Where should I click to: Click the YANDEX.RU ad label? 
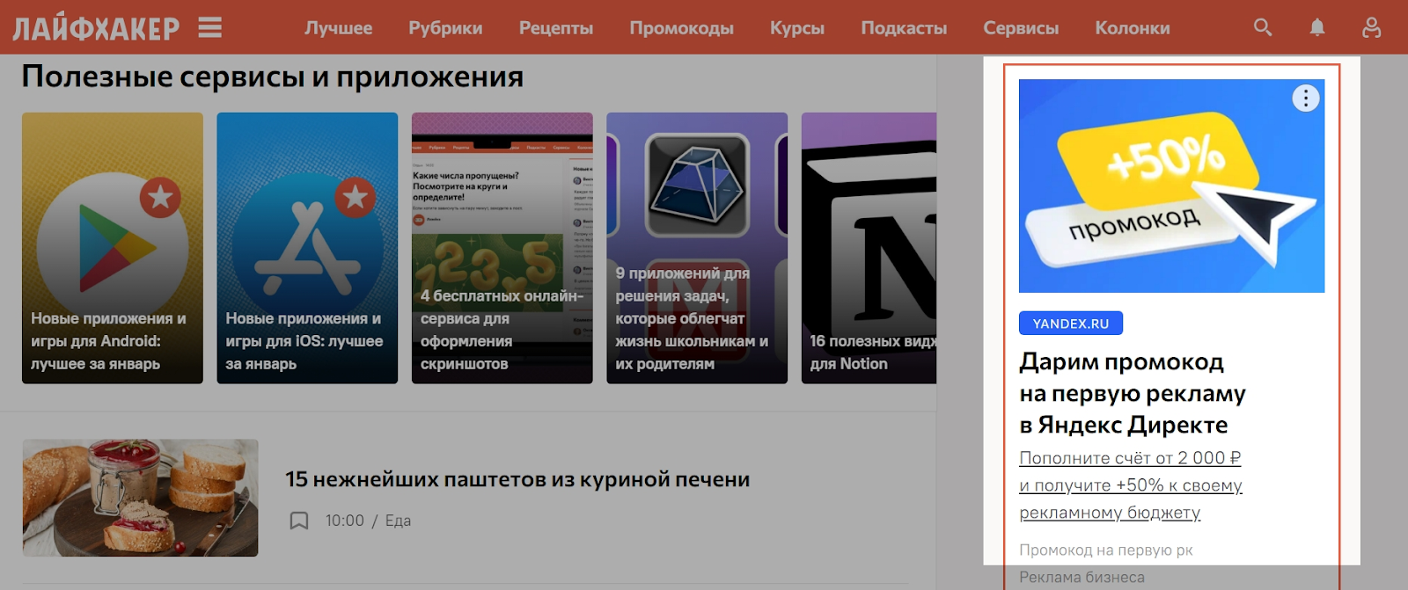(1071, 324)
